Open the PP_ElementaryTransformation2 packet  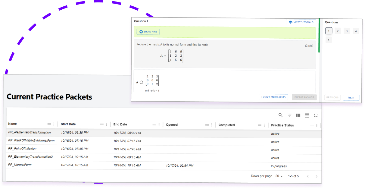coord(30,157)
